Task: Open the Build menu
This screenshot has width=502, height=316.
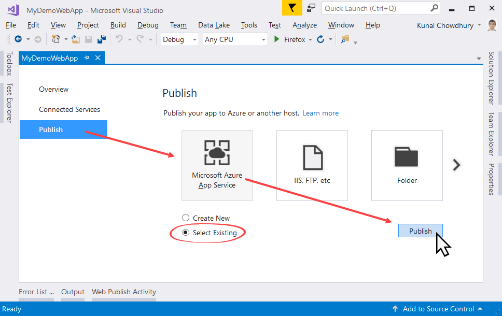Action: [118, 25]
